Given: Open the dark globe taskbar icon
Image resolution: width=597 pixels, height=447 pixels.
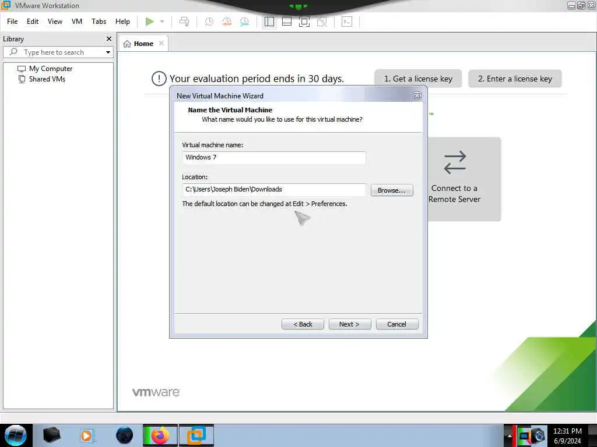Looking at the screenshot, I should (x=125, y=435).
